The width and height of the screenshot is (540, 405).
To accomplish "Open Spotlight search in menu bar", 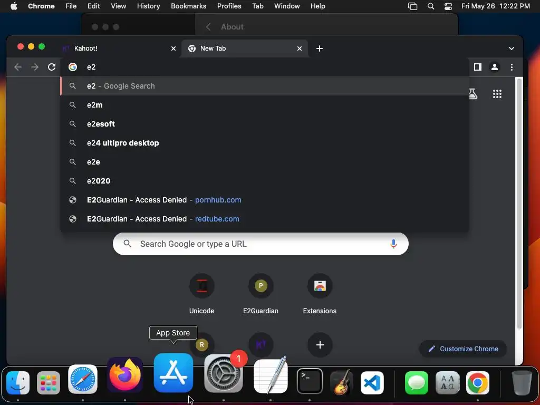I will click(x=431, y=6).
